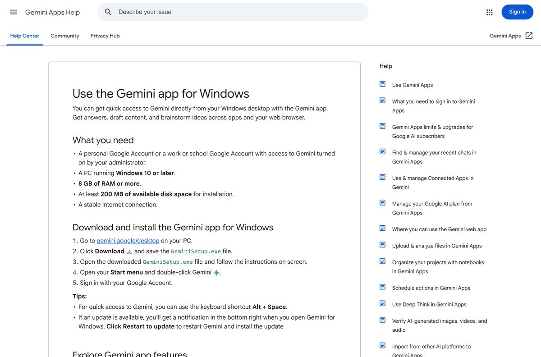Image resolution: width=541 pixels, height=357 pixels.
Task: Click the Tips: label
Action: click(x=80, y=296)
